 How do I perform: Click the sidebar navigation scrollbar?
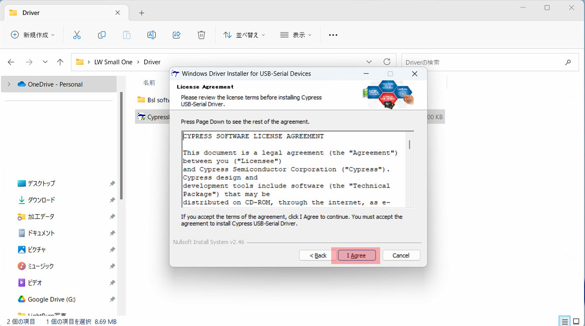point(121,145)
